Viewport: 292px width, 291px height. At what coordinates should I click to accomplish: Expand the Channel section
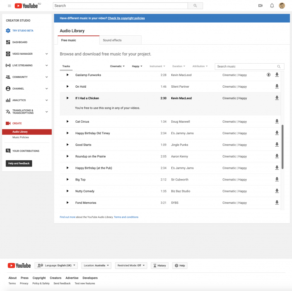point(46,88)
